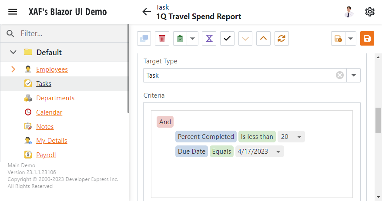The height and width of the screenshot is (201, 382).
Task: Click the Criteria label
Action: (154, 95)
